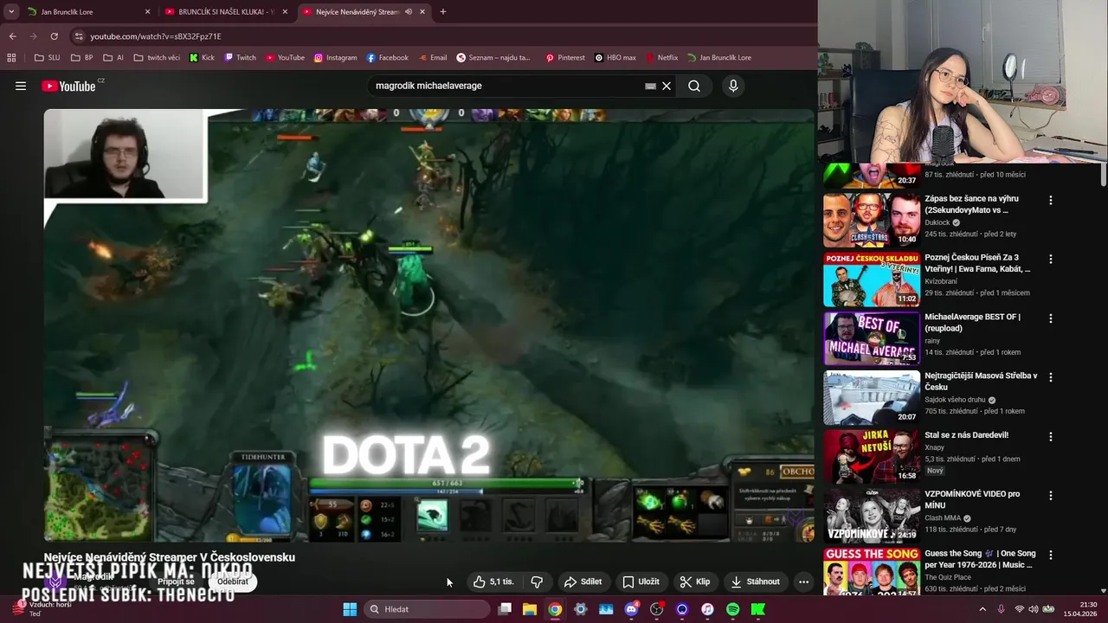The image size is (1108, 623).
Task: Open the options menu for MichaelAverage BEST OF
Action: [1051, 318]
